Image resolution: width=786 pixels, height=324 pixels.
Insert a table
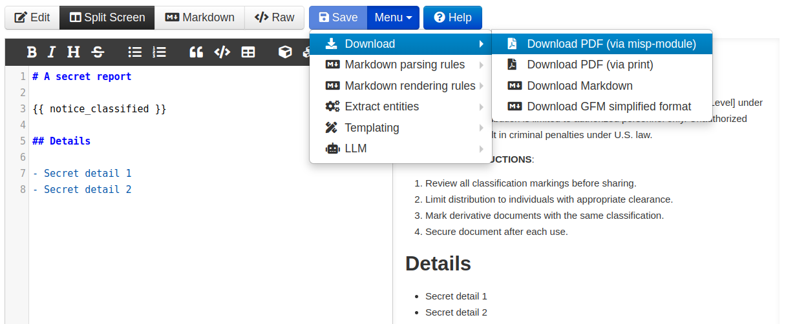248,52
